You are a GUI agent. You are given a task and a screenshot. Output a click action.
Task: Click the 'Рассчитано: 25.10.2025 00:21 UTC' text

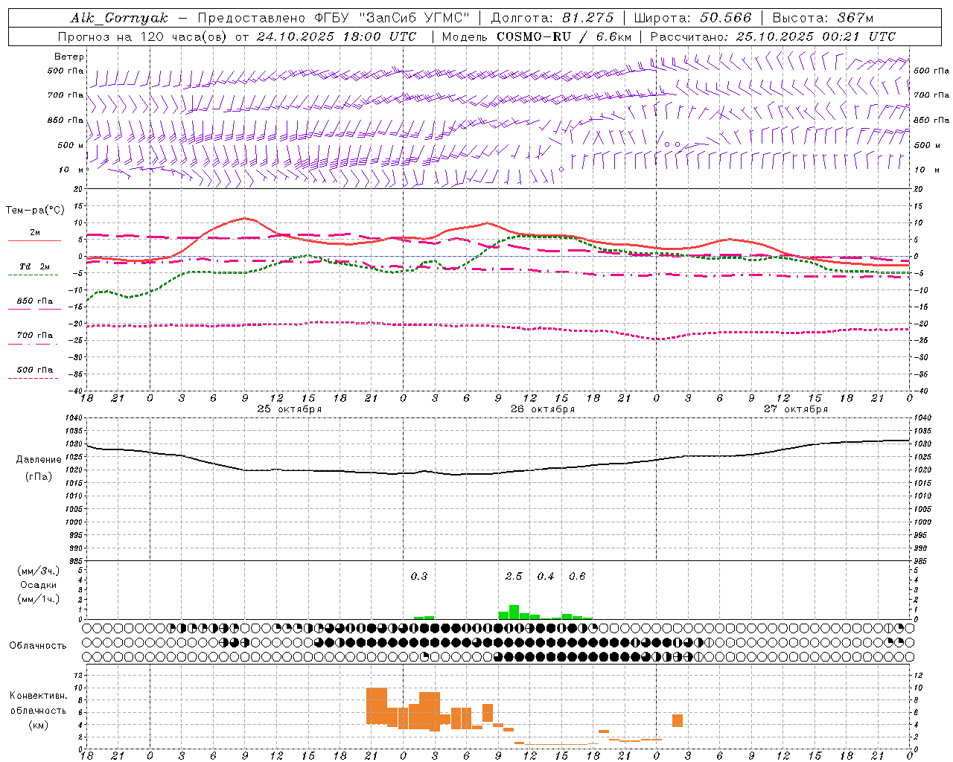tap(773, 36)
